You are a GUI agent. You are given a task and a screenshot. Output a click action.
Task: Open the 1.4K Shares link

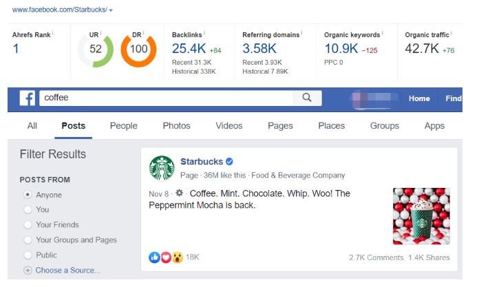tap(429, 257)
